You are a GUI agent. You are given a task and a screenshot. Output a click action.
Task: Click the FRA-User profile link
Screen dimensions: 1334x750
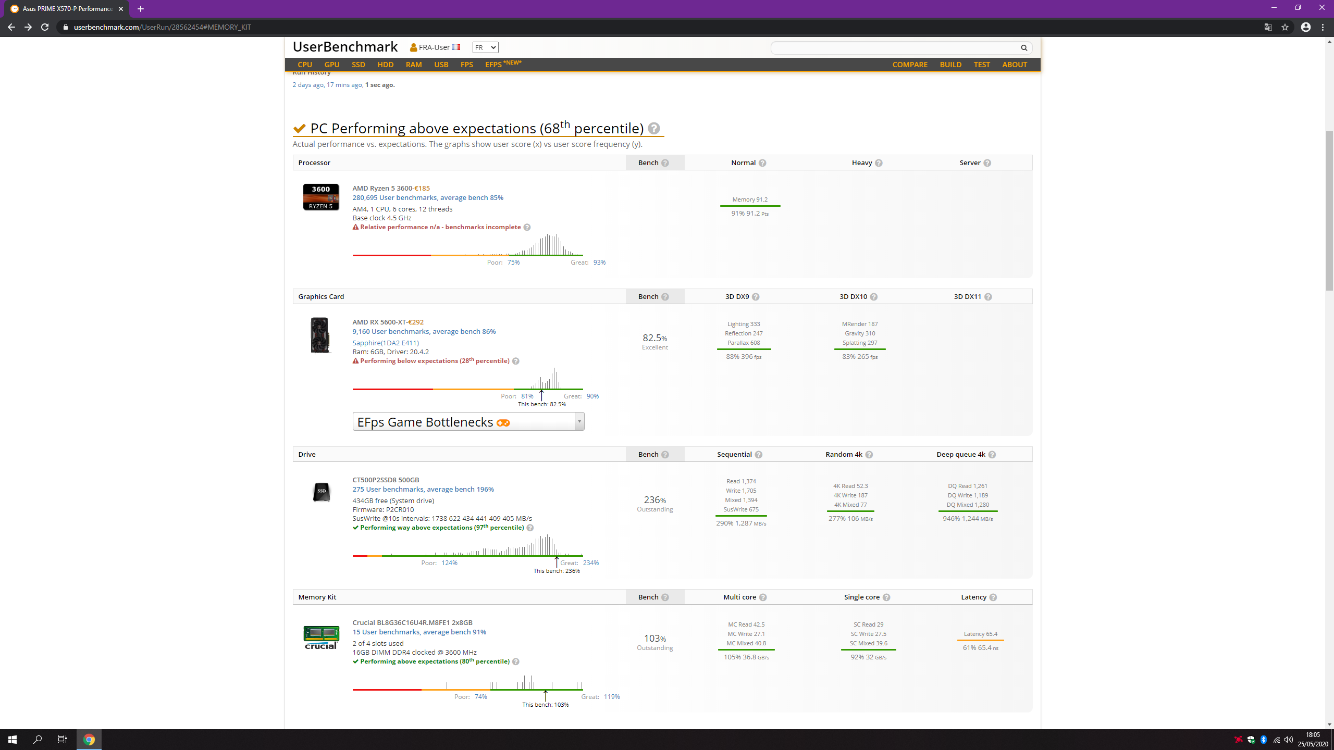point(435,47)
